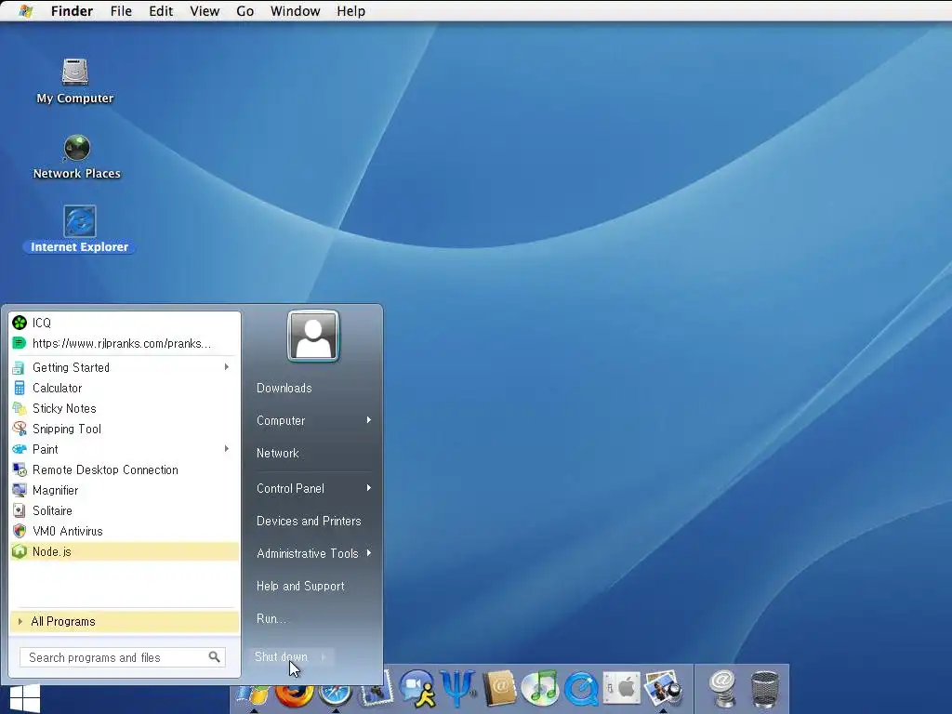This screenshot has width=952, height=714.
Task: Launch Firefox from the dock
Action: tap(295, 696)
